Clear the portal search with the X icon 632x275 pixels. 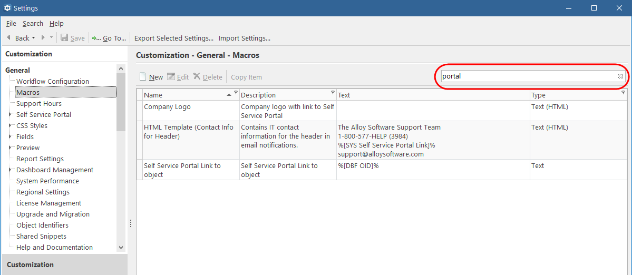620,76
